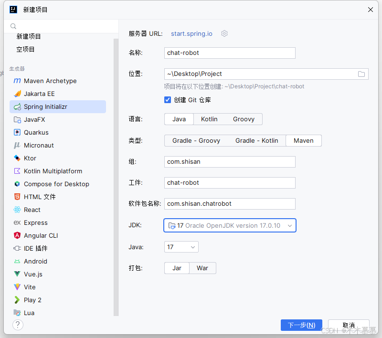Click the Kotlin Multiplatform icon
The width and height of the screenshot is (382, 338).
tap(17, 171)
